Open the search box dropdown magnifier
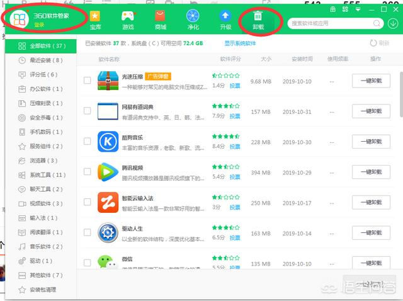The width and height of the screenshot is (403, 301). [376, 24]
